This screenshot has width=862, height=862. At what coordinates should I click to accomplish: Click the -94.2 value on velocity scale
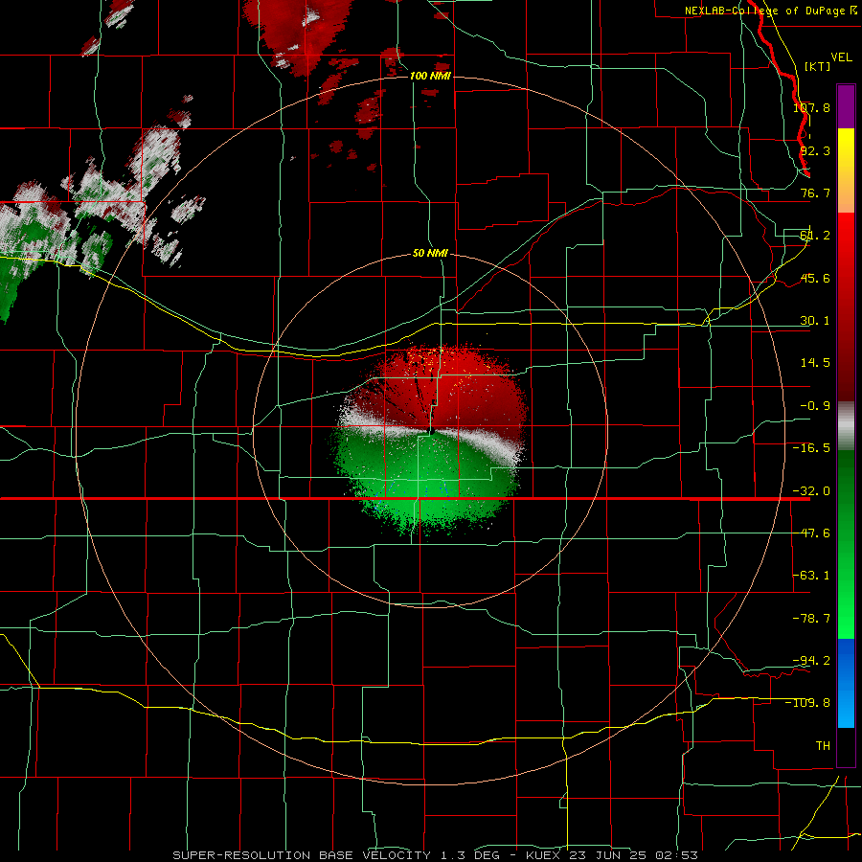tap(811, 660)
